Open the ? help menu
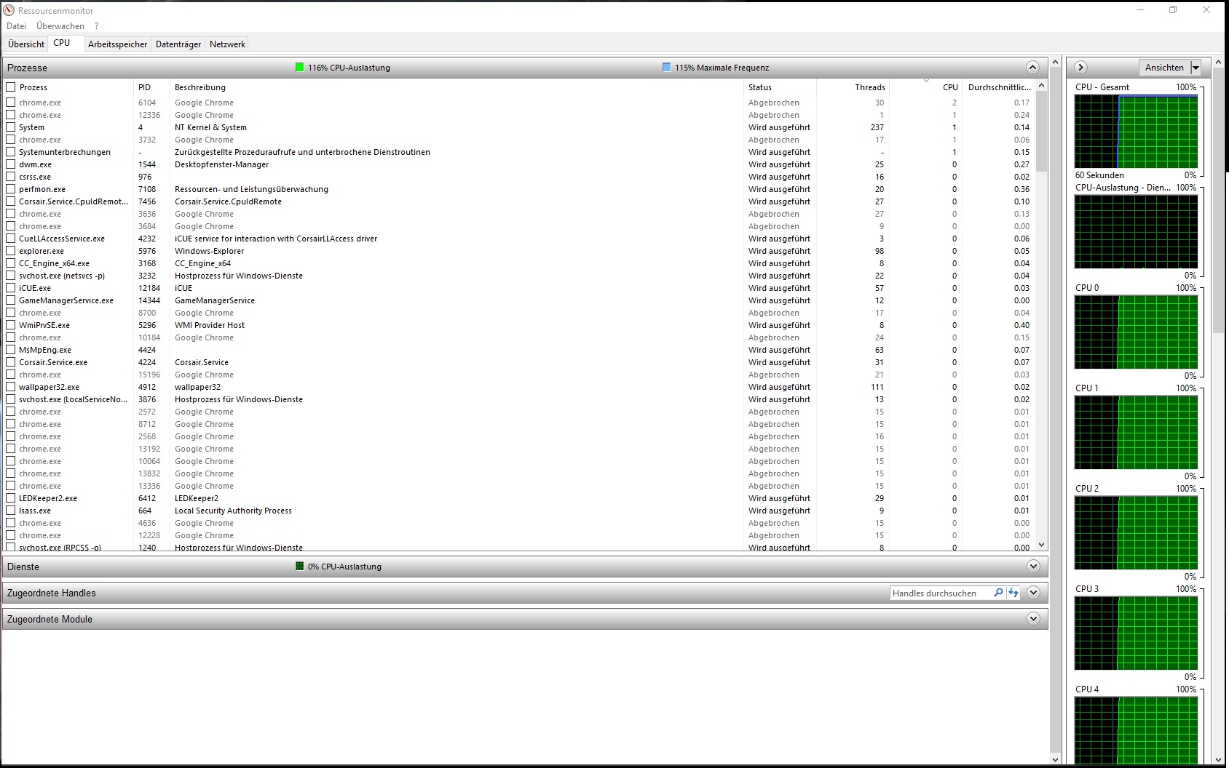The height and width of the screenshot is (768, 1229). tap(96, 25)
